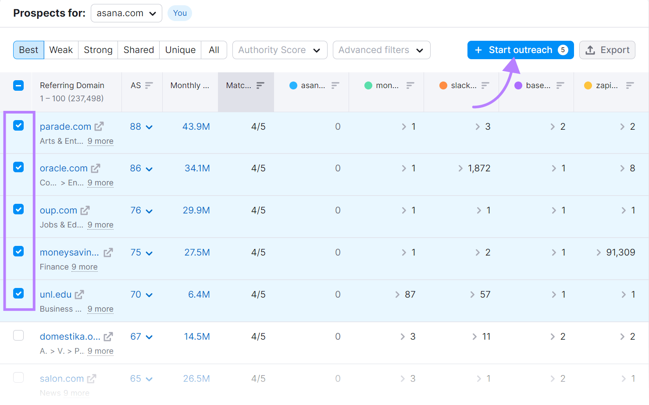Expand AS 86 chevron for oracle.com

[x=149, y=169]
